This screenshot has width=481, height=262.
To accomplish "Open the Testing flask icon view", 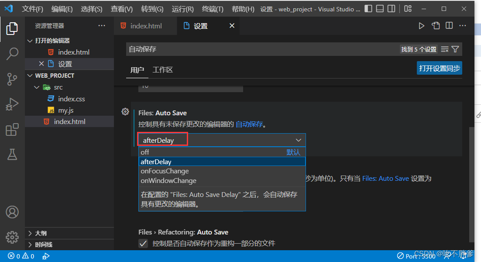I will [12, 154].
